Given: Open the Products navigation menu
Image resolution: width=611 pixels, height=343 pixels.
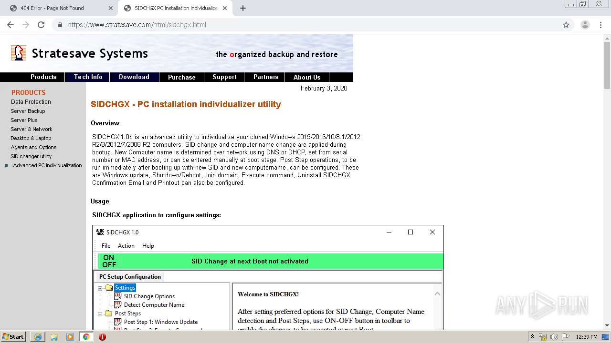Looking at the screenshot, I should click(43, 77).
